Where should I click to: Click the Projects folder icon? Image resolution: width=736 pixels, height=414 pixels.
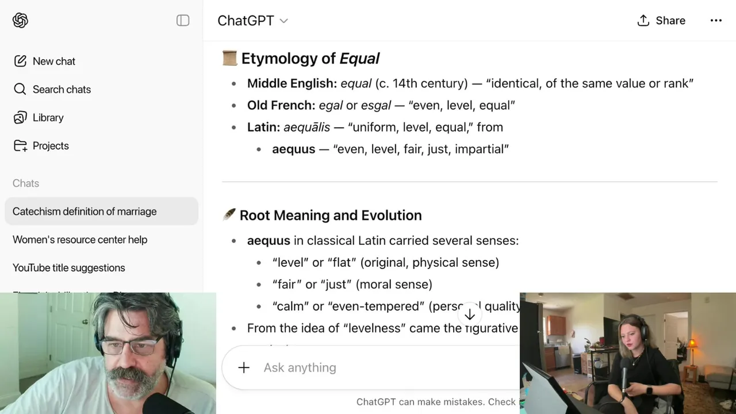(20, 145)
